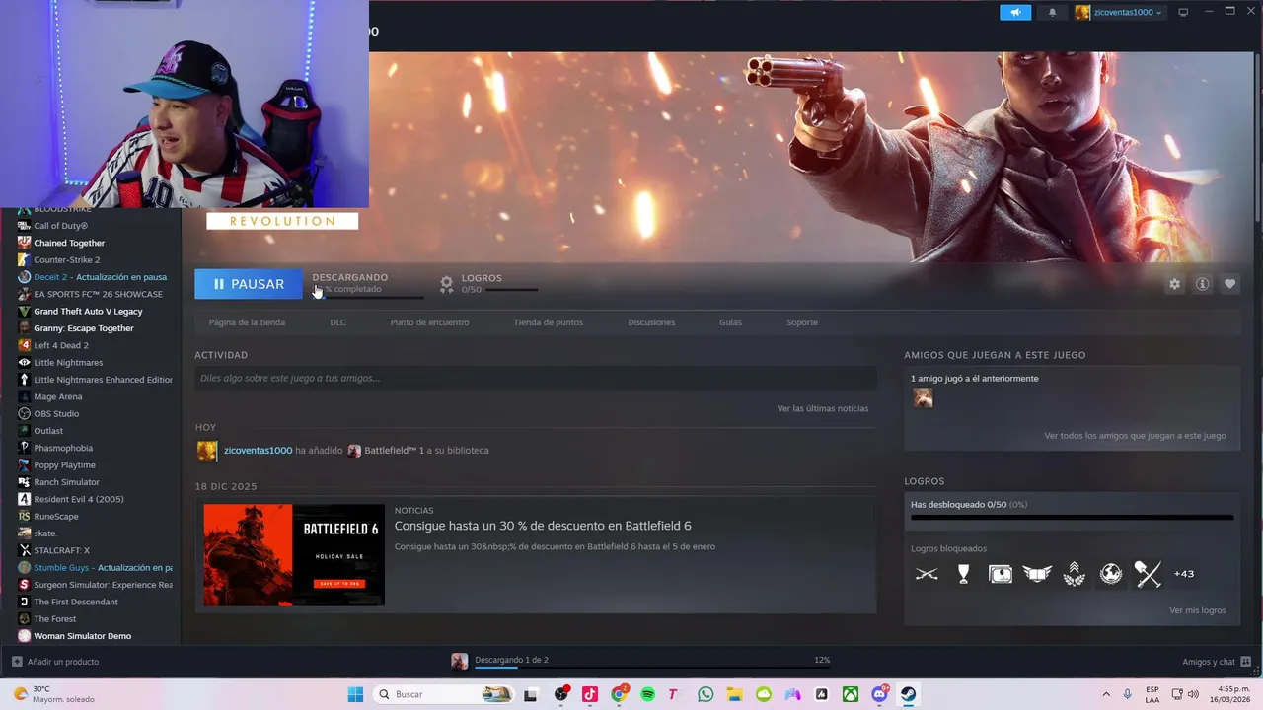Click the Windows Buscar search box
The image size is (1263, 710).
pos(444,694)
